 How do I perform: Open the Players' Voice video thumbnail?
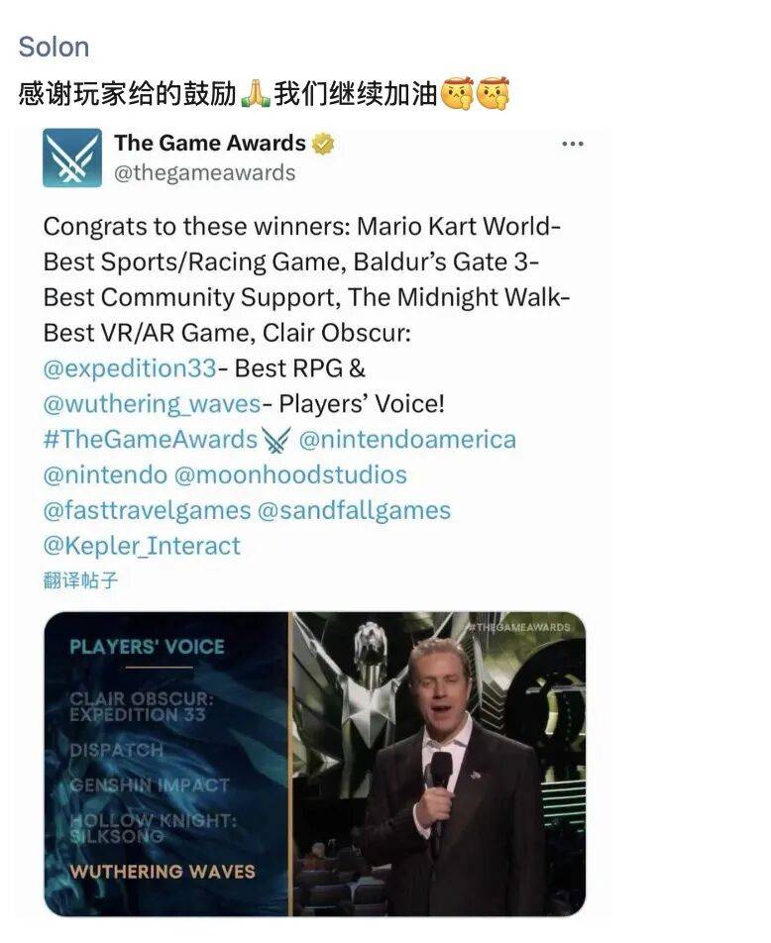[315, 764]
